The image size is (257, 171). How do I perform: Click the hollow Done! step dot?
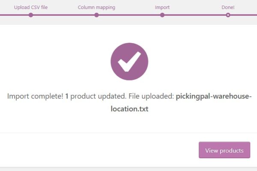(x=228, y=15)
